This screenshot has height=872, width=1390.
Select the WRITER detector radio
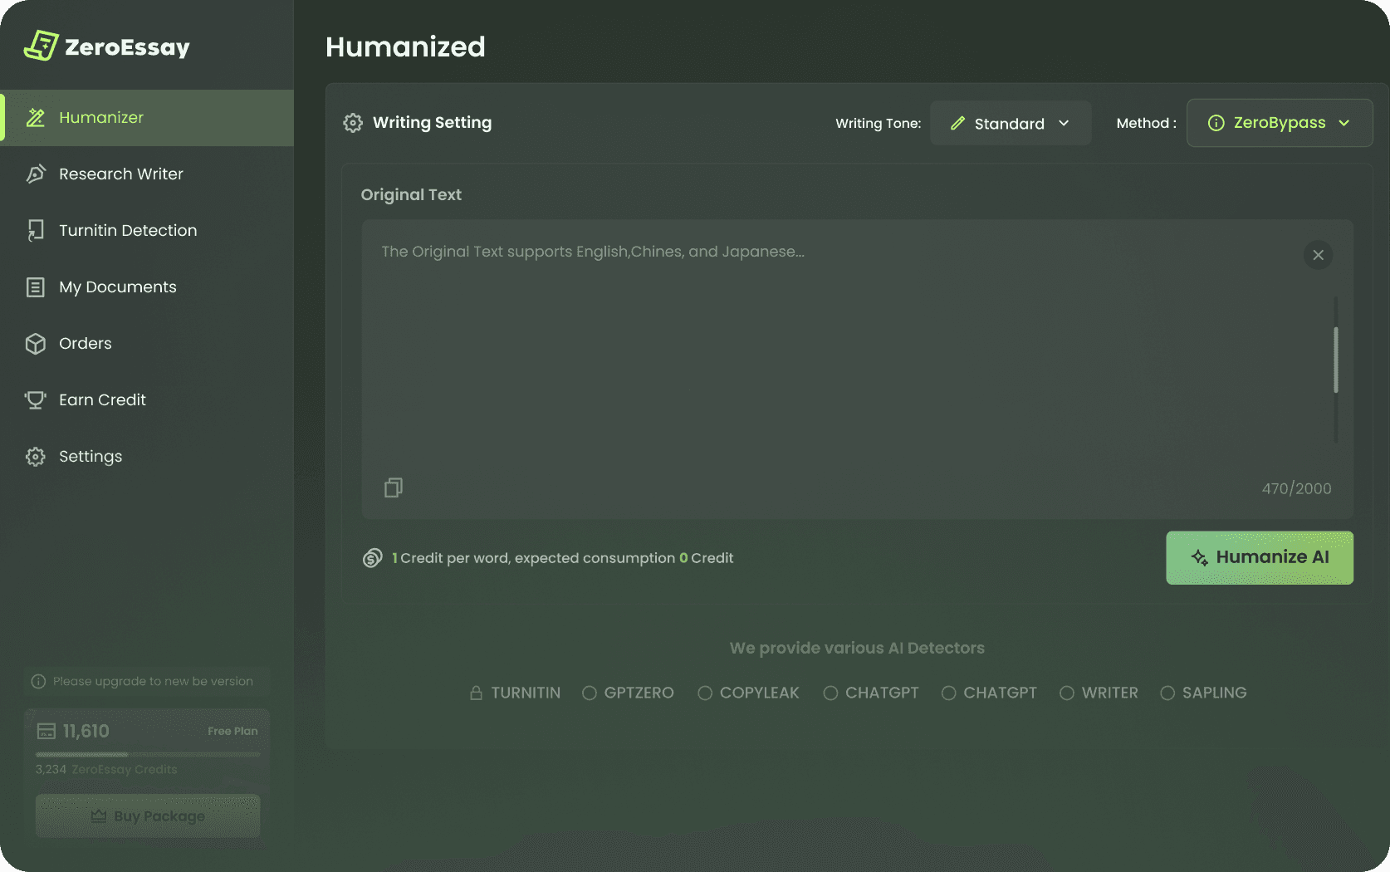point(1067,693)
